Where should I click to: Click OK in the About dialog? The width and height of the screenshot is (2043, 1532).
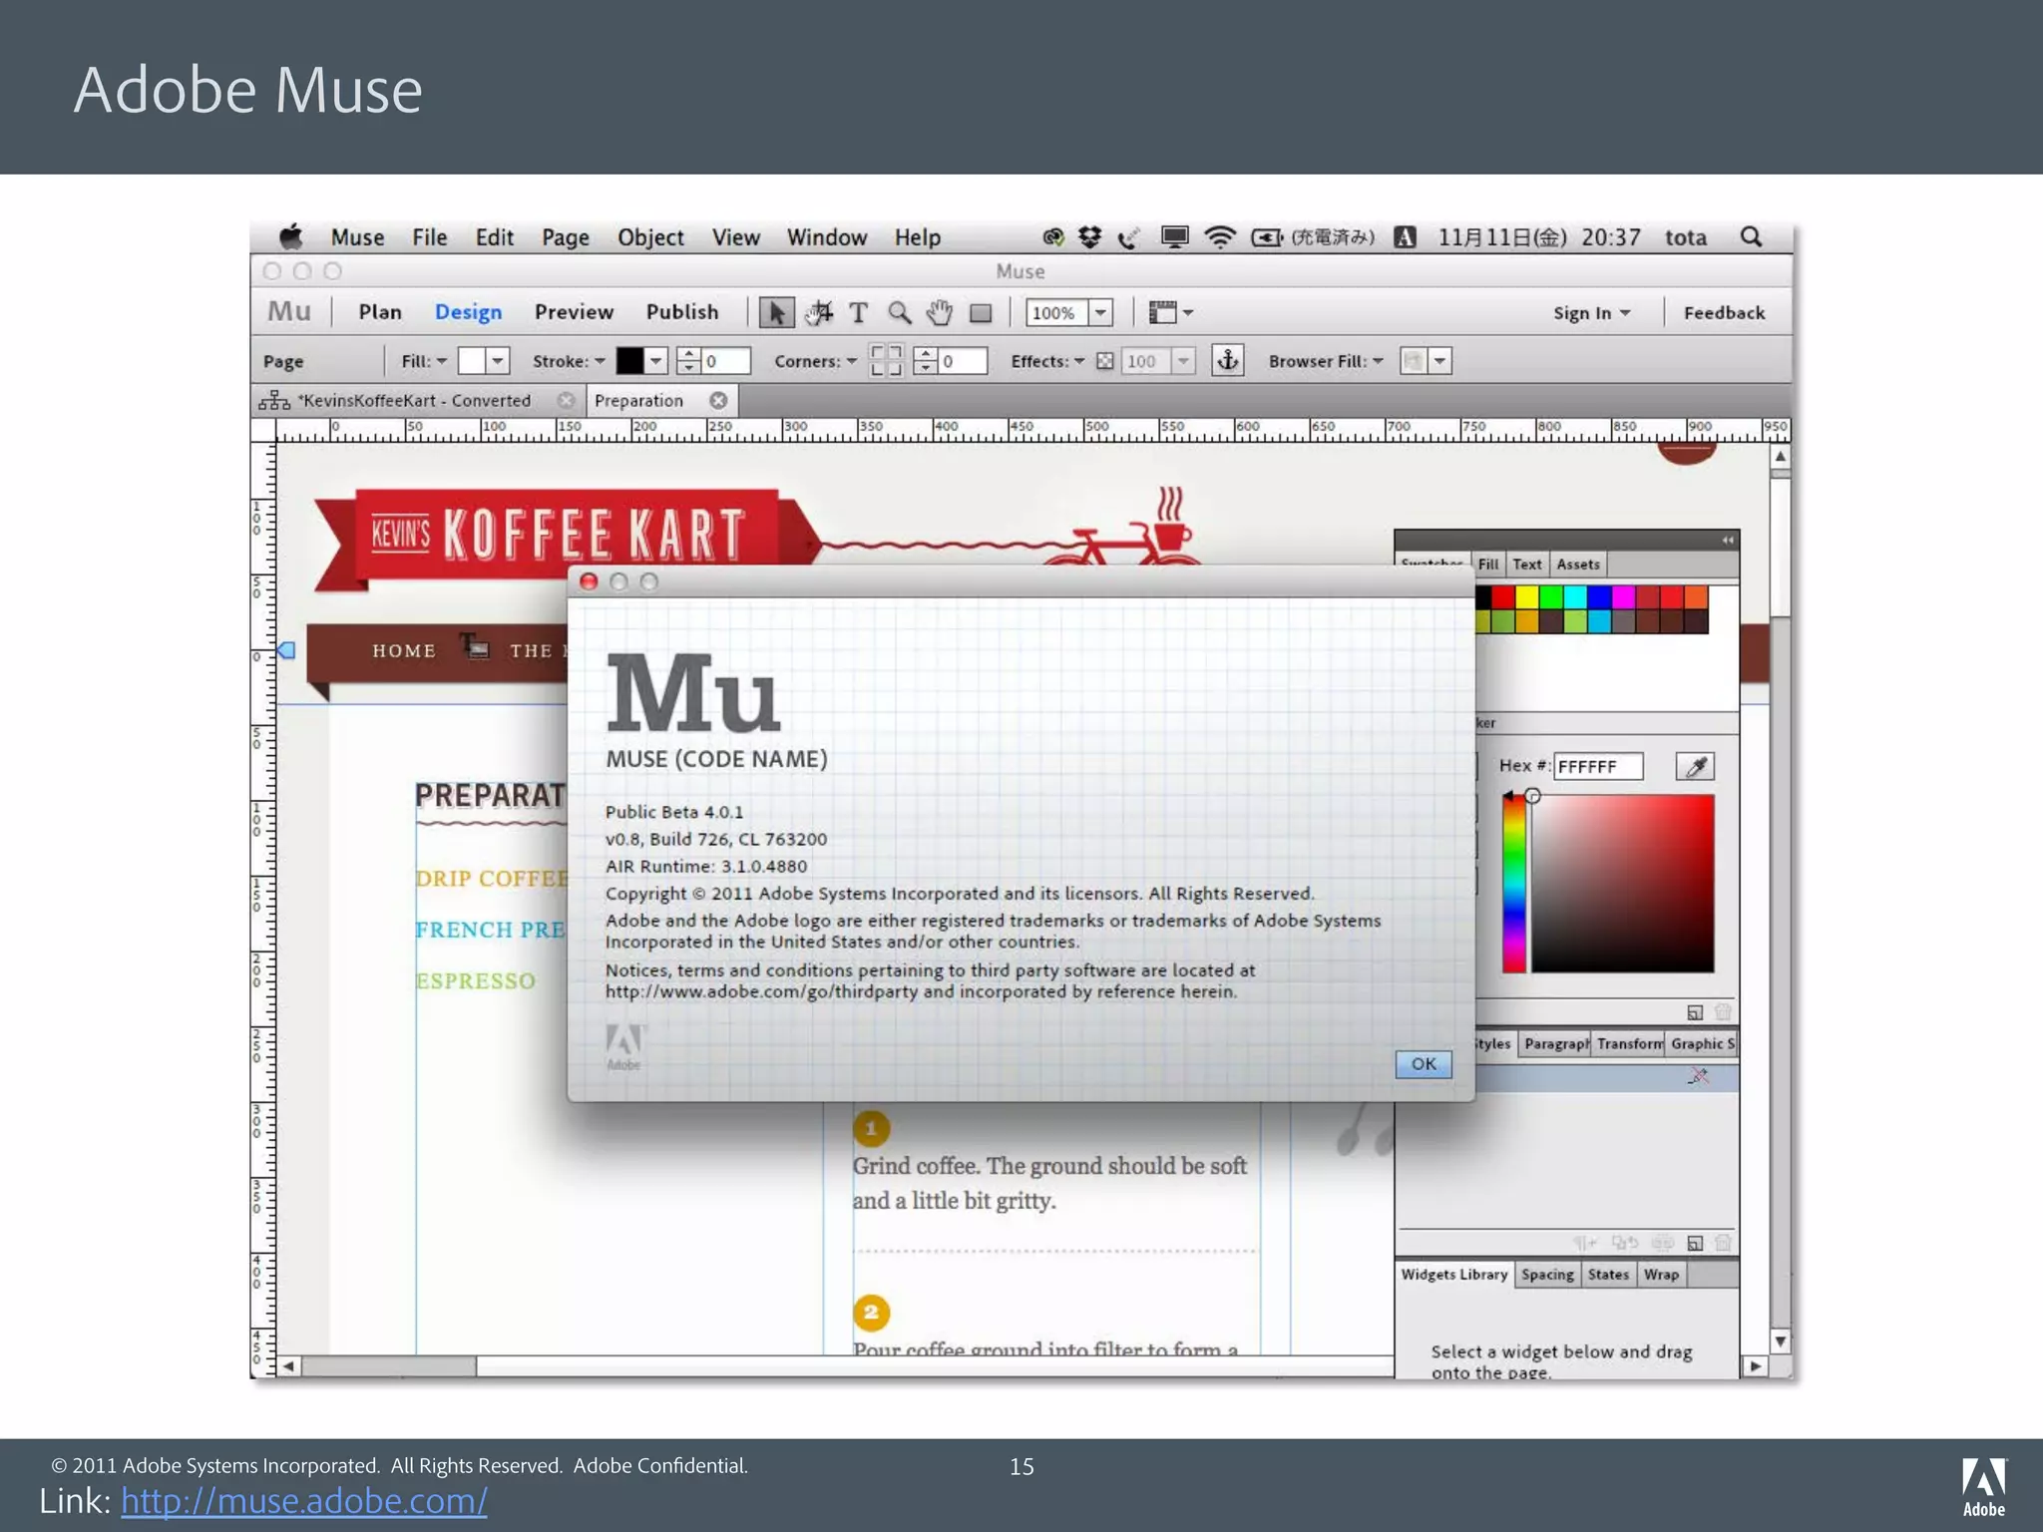(1423, 1064)
